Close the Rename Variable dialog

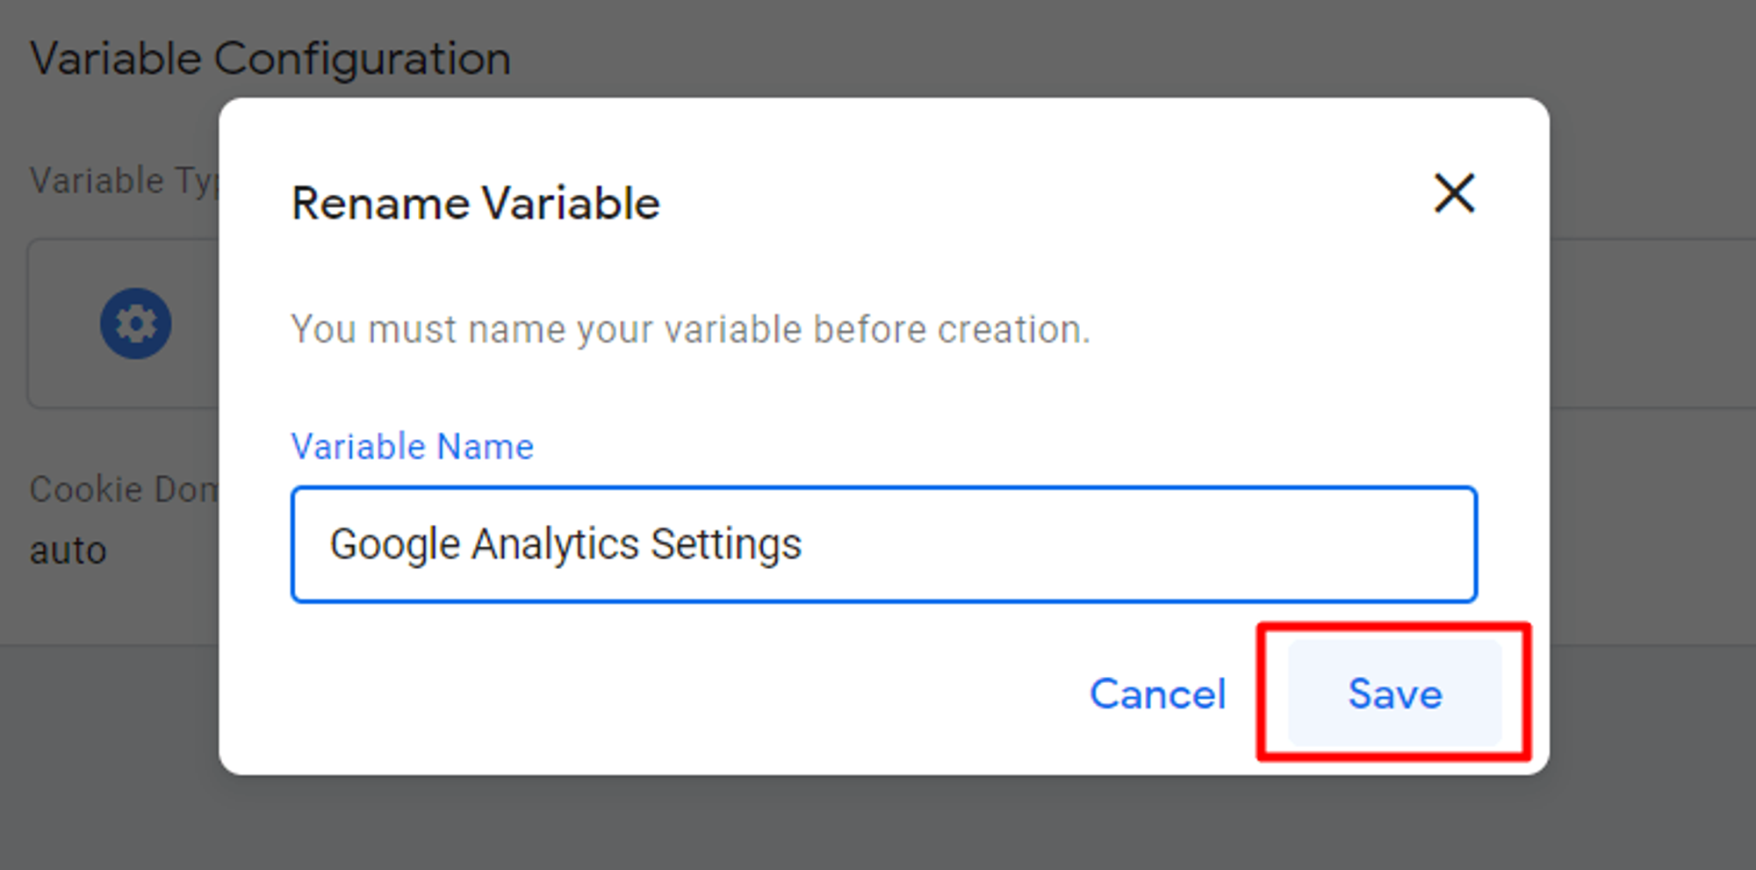click(x=1454, y=193)
